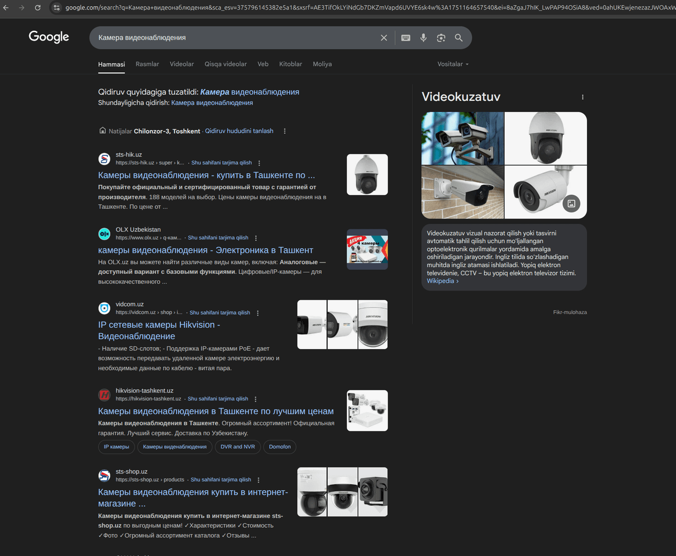
Task: Expand the Vositalar tools dropdown
Action: point(453,64)
